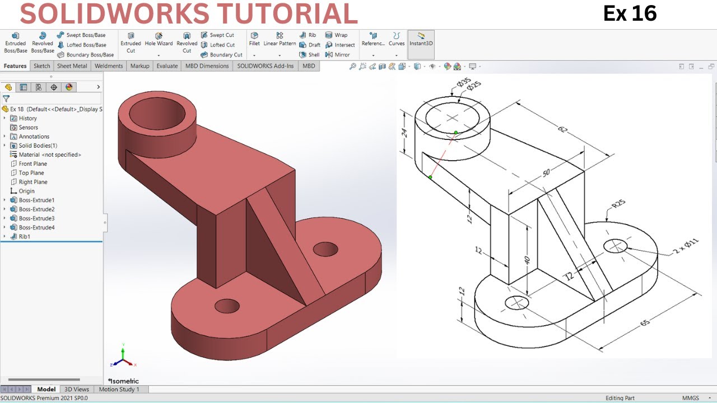
Task: Use the Wrap feature
Action: tap(336, 35)
